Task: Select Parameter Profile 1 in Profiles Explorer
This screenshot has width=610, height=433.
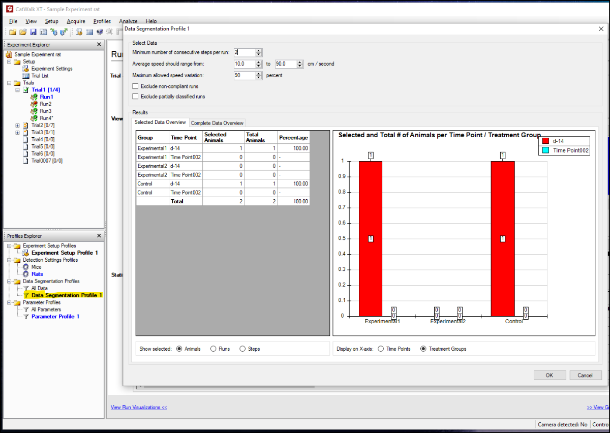Action: [x=55, y=317]
